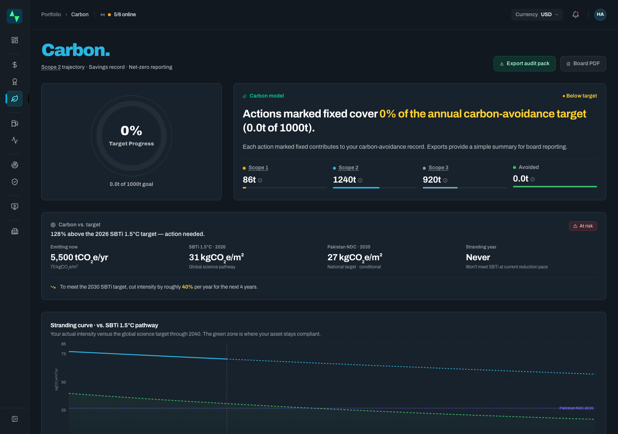This screenshot has width=618, height=434.
Task: Click the Scope 3 label
Action: pos(438,168)
